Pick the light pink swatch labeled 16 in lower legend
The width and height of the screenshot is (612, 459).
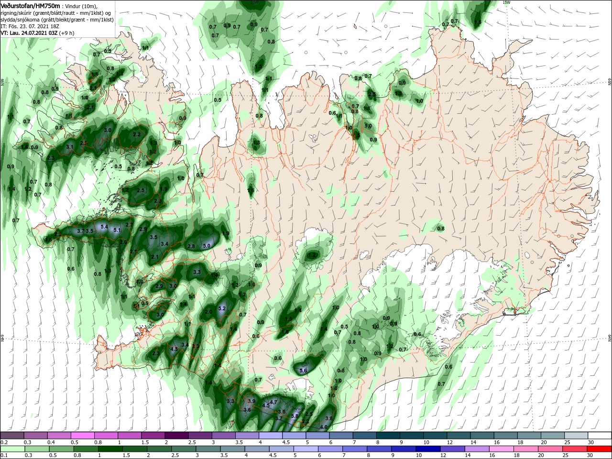pos(501,449)
